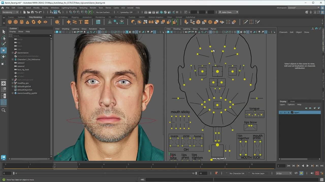
Task: Select the Paint Selection tool
Action: point(4,44)
